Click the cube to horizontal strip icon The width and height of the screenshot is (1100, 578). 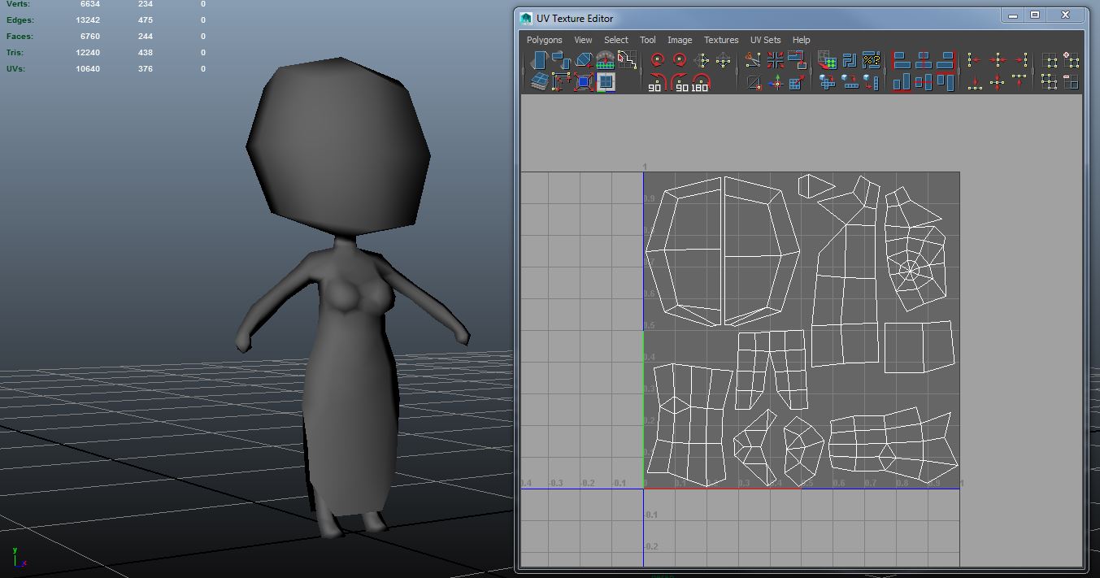[x=850, y=82]
